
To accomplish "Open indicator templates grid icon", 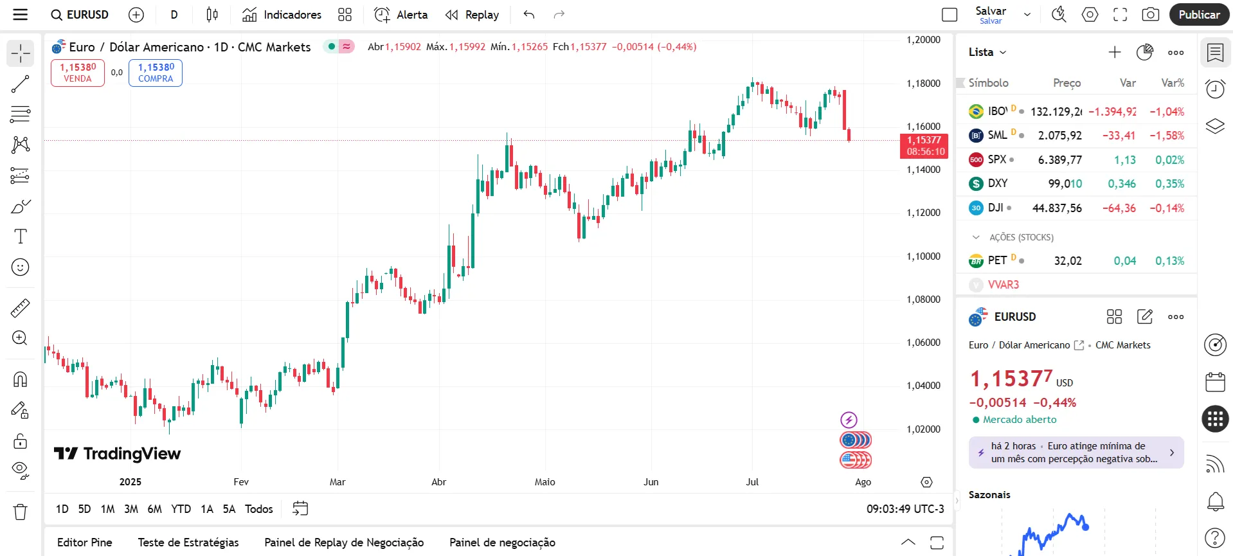I will click(x=345, y=14).
